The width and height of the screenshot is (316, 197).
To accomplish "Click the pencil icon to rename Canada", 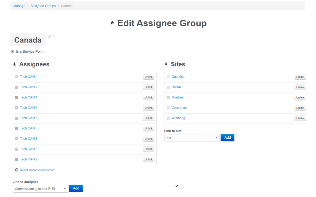I will click(x=49, y=37).
